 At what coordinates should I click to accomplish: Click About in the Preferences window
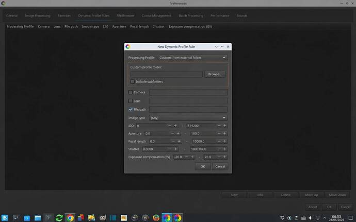click(x=313, y=207)
